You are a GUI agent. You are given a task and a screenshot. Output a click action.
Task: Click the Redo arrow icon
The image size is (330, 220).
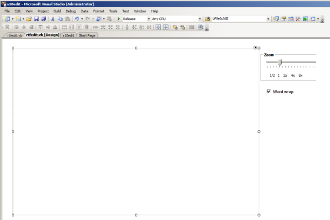88,19
